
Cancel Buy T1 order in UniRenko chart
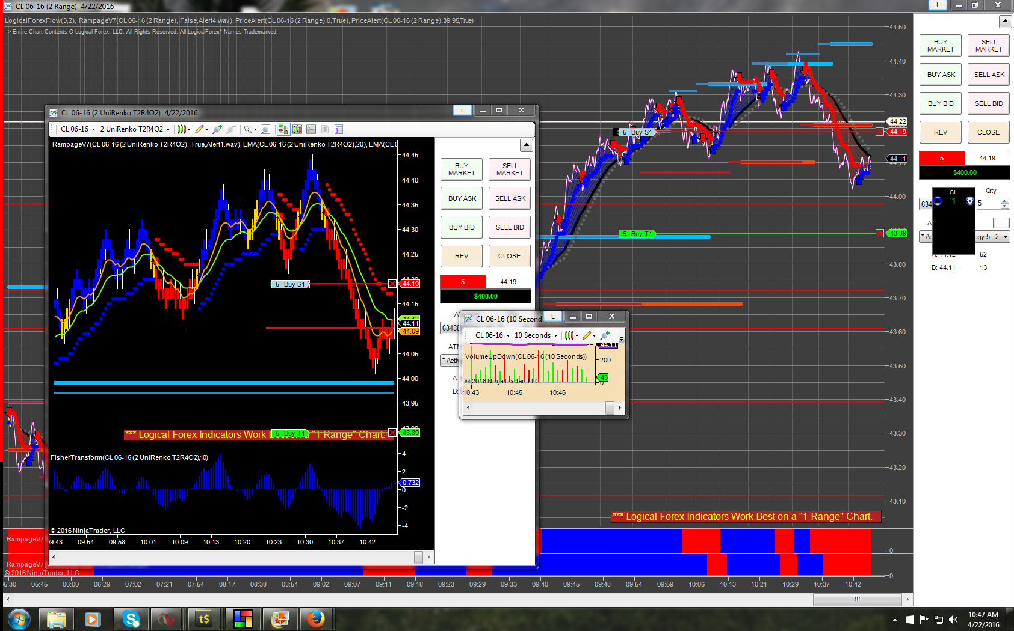(x=392, y=433)
